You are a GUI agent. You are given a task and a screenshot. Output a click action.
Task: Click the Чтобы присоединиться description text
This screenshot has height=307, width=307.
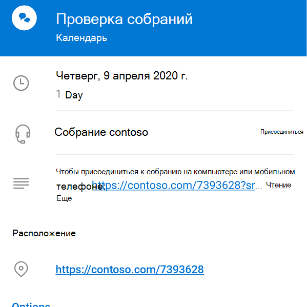coord(175,172)
